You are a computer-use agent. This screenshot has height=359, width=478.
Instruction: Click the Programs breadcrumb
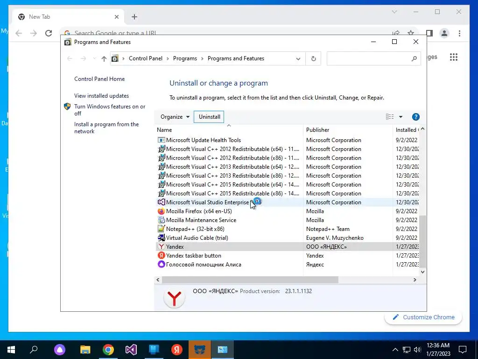tap(185, 58)
